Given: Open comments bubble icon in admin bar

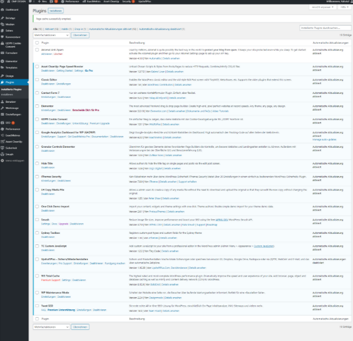Looking at the screenshot, I should click(x=30, y=1).
